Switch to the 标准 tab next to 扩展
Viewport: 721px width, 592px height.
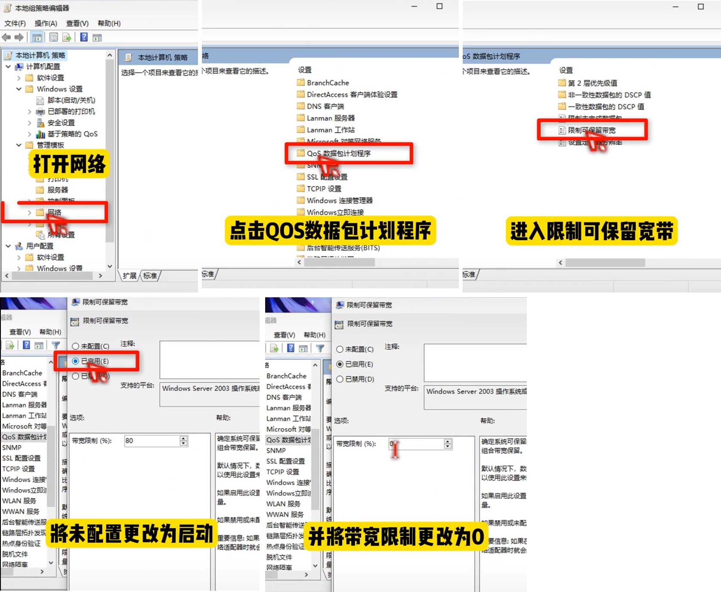(150, 276)
